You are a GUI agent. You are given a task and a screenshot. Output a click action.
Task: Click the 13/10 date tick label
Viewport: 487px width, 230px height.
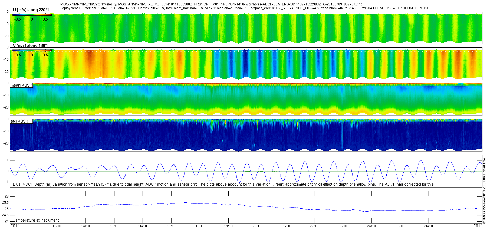pyautogui.click(x=57, y=226)
